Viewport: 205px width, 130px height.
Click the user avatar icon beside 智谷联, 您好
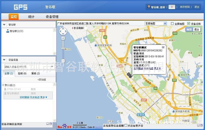149,7
